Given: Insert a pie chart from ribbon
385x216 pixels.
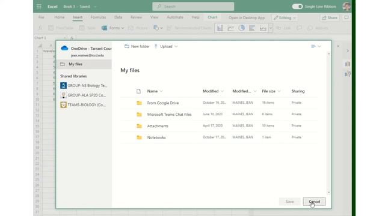Looking at the screenshot, I should [242, 28].
